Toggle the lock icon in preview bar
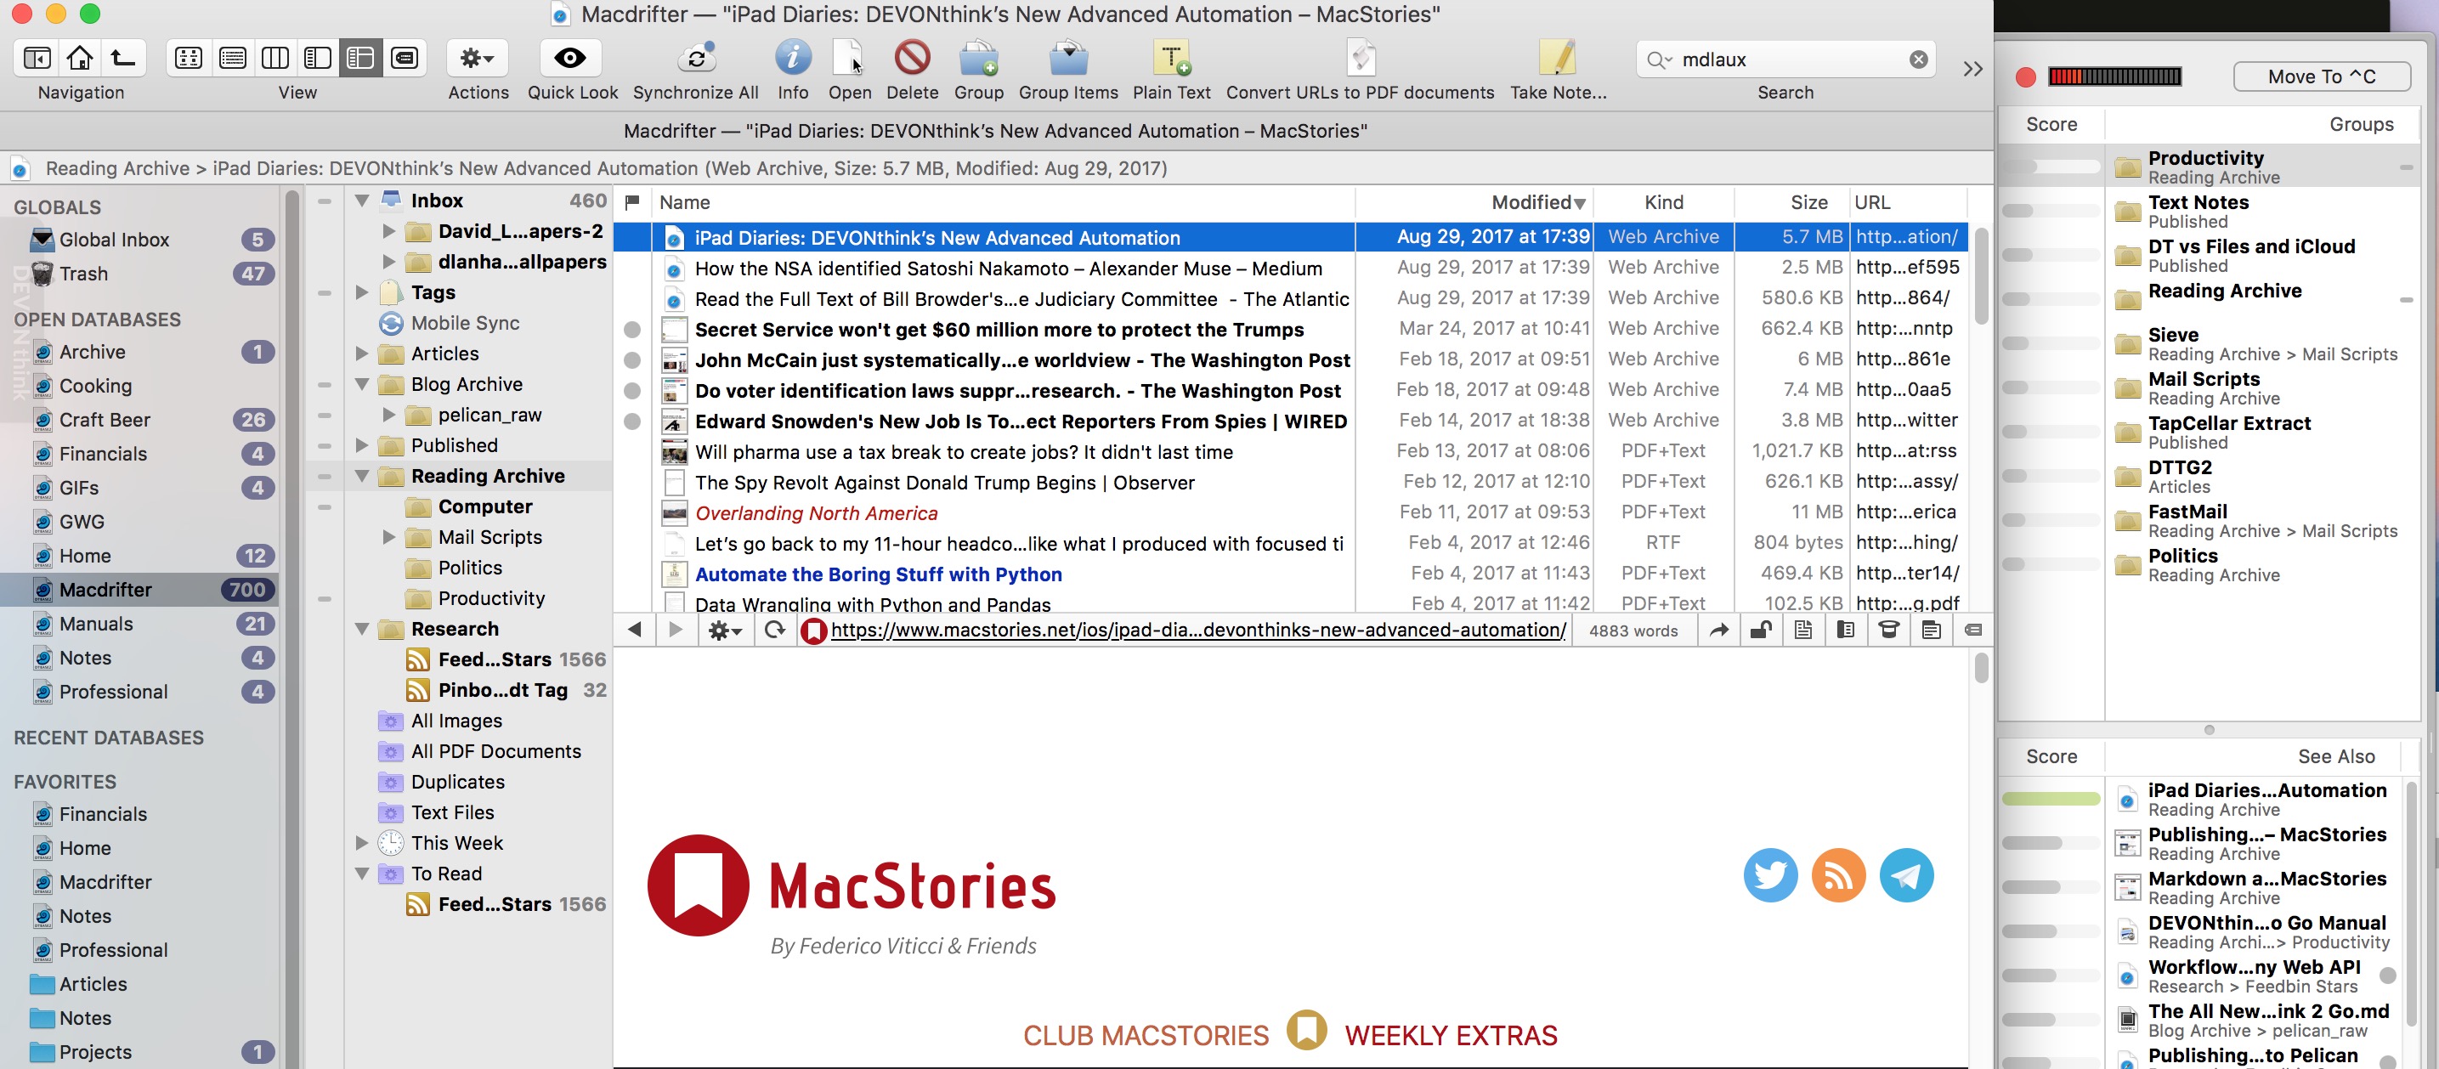 point(1760,630)
